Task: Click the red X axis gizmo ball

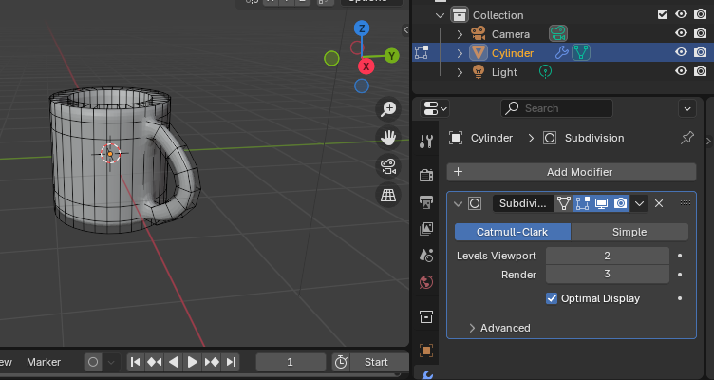Action: [366, 66]
